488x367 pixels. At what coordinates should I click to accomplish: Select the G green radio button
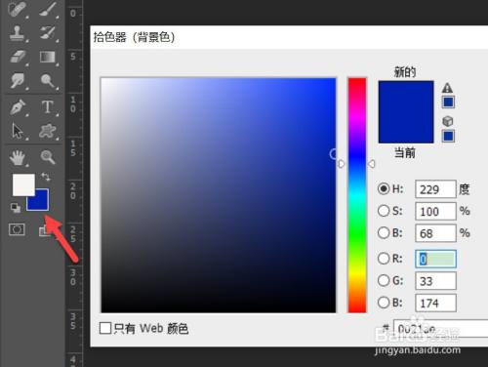[x=384, y=280]
